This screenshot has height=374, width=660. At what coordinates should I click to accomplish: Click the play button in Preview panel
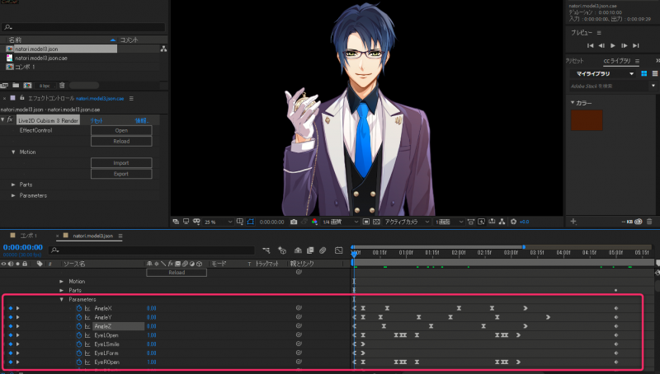[613, 45]
